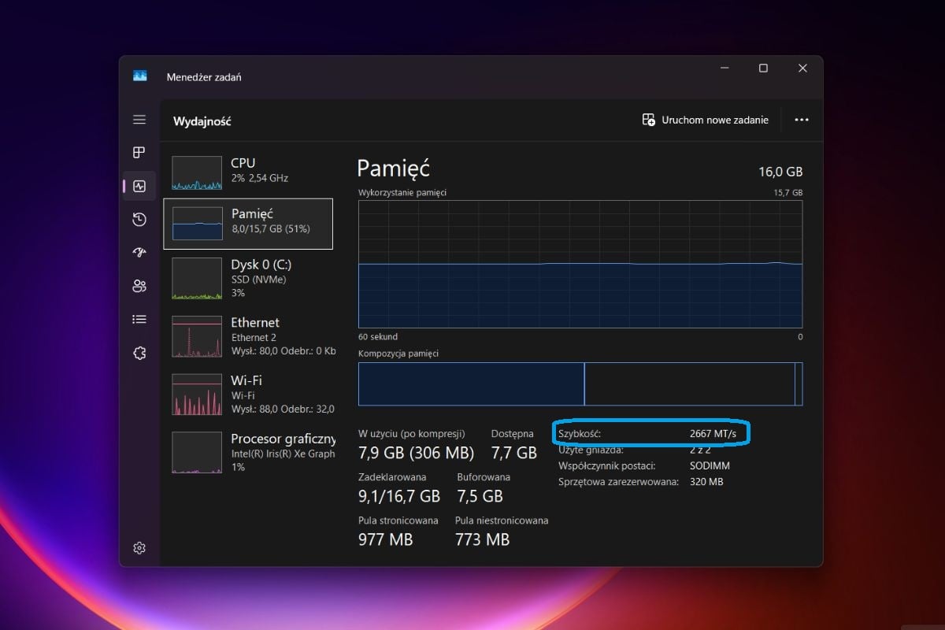
Task: Click Uruchom nowe zadanie button
Action: click(705, 120)
